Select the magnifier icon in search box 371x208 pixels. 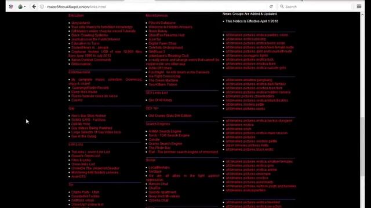click(x=282, y=6)
